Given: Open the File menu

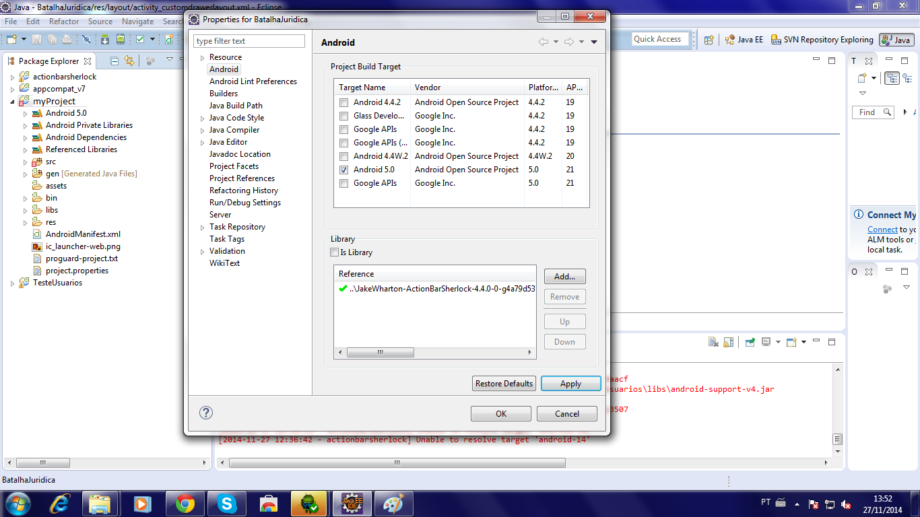Looking at the screenshot, I should [x=11, y=22].
